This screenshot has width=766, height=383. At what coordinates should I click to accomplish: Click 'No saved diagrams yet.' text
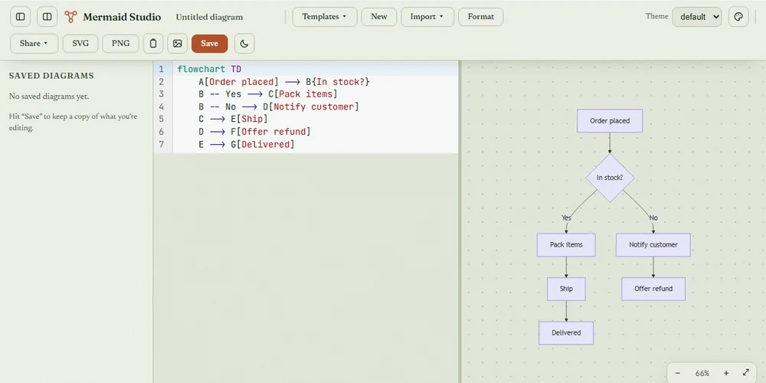coord(49,97)
